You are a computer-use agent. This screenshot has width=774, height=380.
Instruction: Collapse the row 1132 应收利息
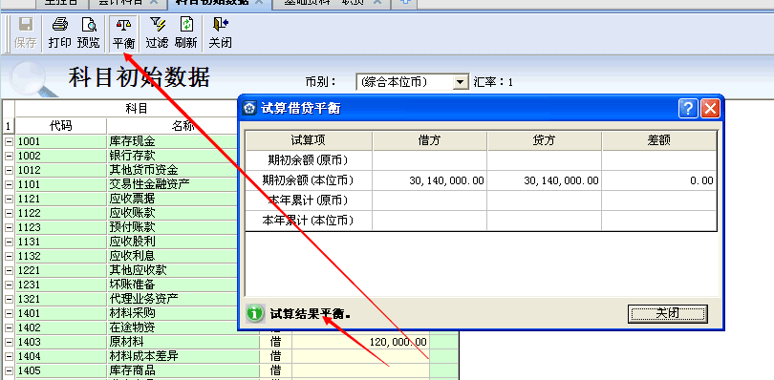9,256
